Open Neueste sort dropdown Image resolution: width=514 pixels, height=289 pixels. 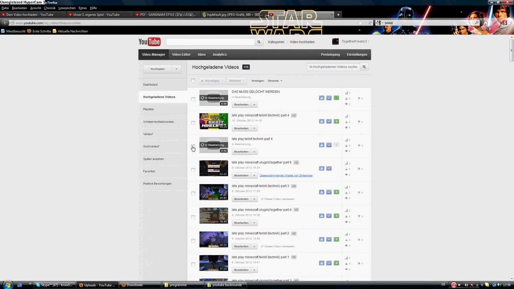click(x=275, y=81)
